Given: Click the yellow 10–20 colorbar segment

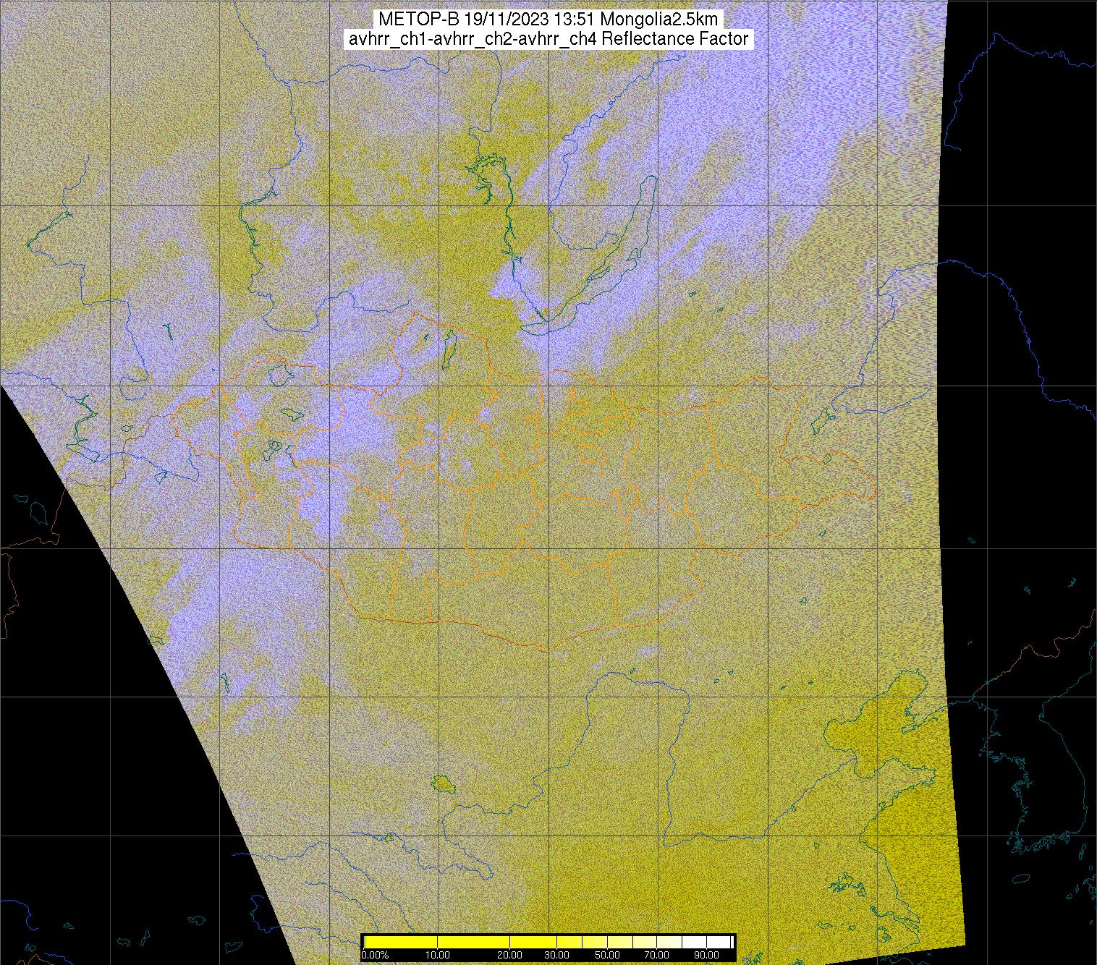Looking at the screenshot, I should click(473, 942).
